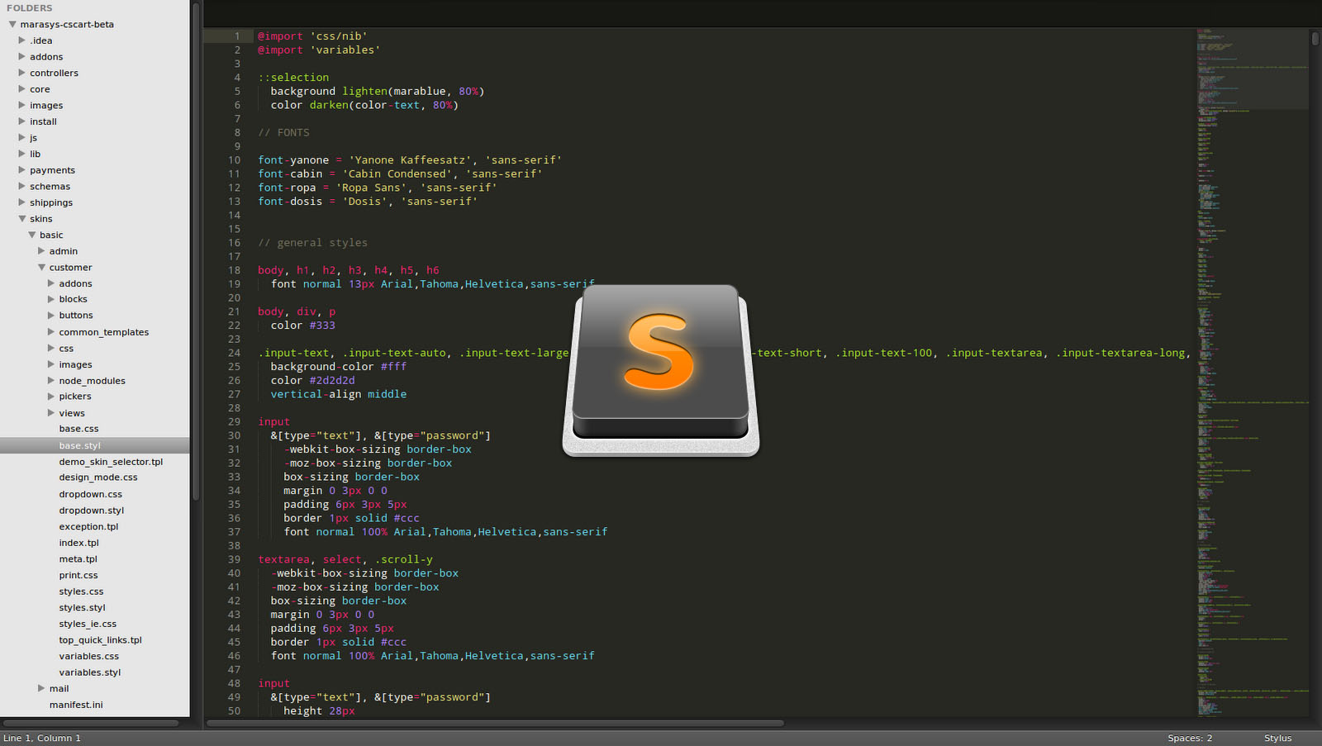Expand the pickers folder arrow
Image resolution: width=1322 pixels, height=746 pixels.
coord(51,396)
